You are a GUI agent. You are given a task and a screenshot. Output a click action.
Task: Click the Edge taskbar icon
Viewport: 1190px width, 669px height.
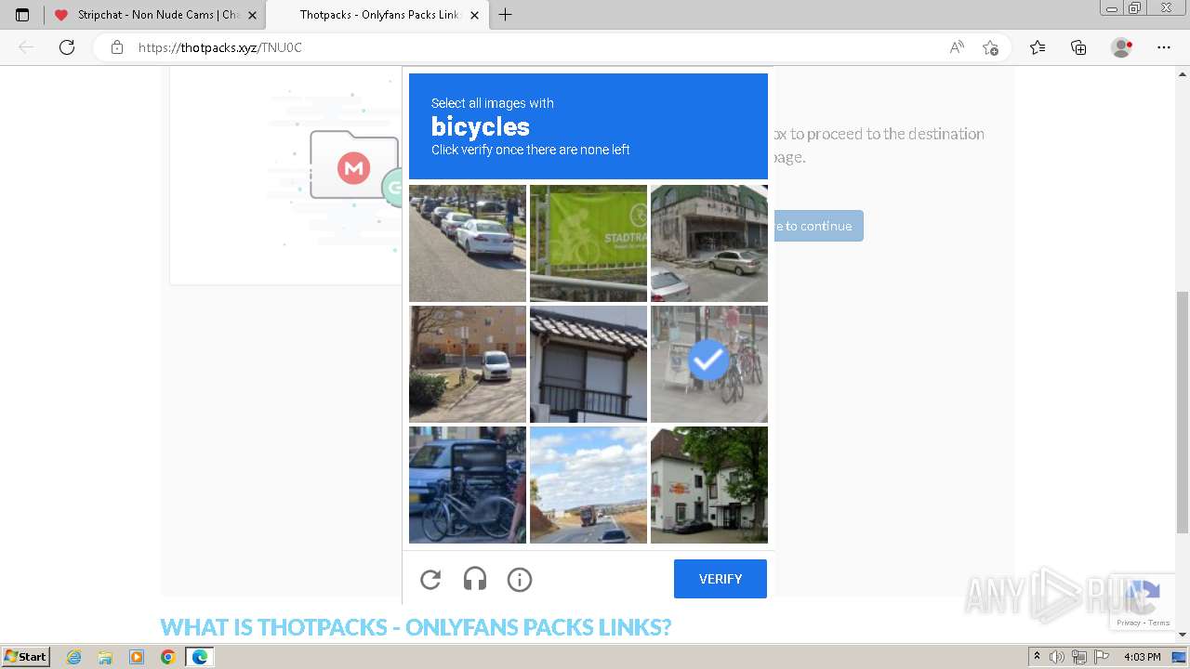199,657
